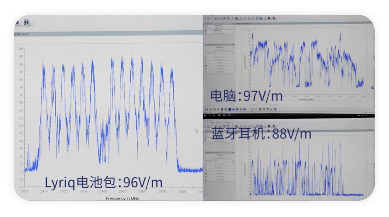Click Move UP button in lower-right window

click(220, 170)
